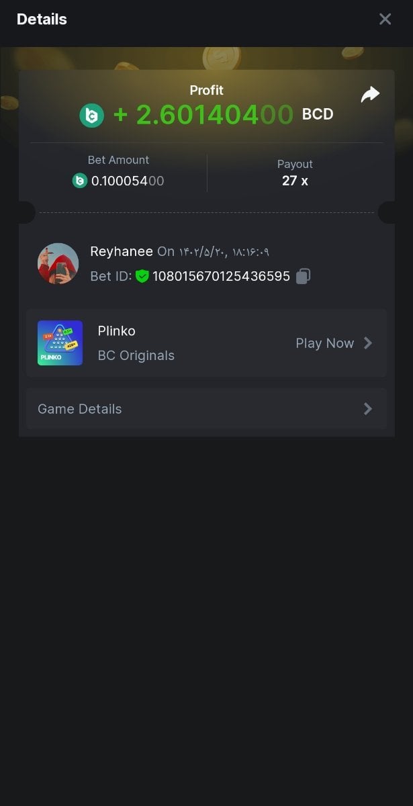Click the BCD coin icon beside profit
The width and height of the screenshot is (413, 806).
pos(92,116)
